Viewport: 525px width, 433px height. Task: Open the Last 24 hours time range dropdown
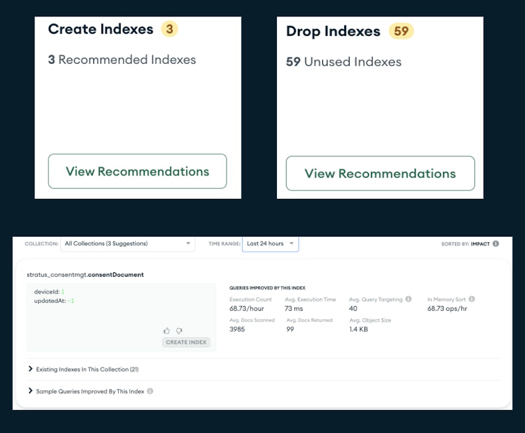click(270, 243)
